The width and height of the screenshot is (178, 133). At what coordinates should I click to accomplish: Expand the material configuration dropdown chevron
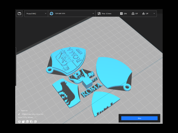click(x=93, y=14)
